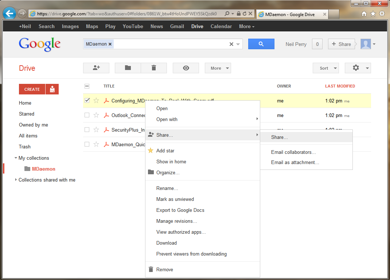Uncheck the Configuring_MDaemon file checkbox
Viewport: 390px width, 280px height.
pos(87,101)
